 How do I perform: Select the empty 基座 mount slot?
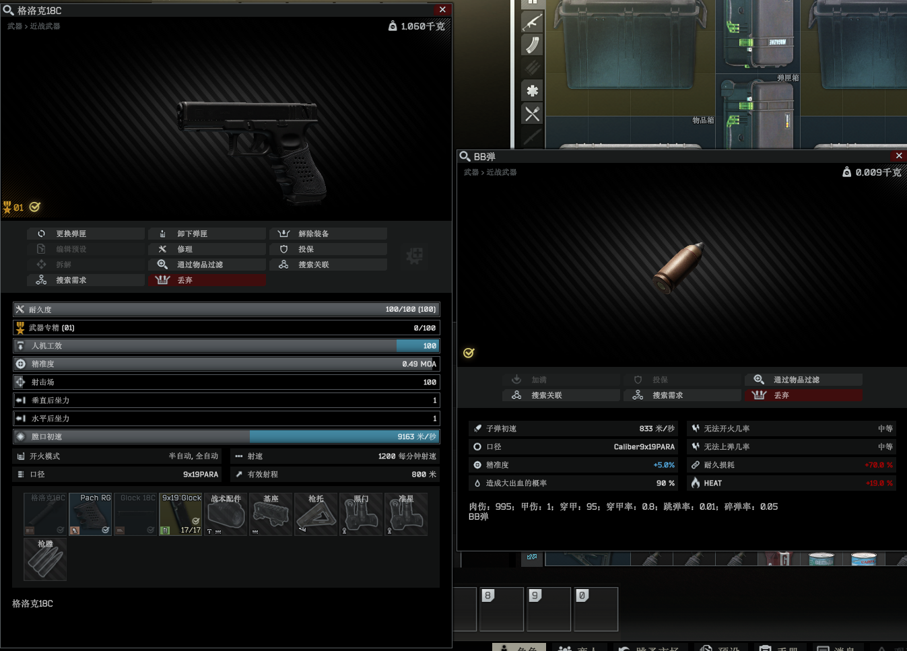click(271, 514)
